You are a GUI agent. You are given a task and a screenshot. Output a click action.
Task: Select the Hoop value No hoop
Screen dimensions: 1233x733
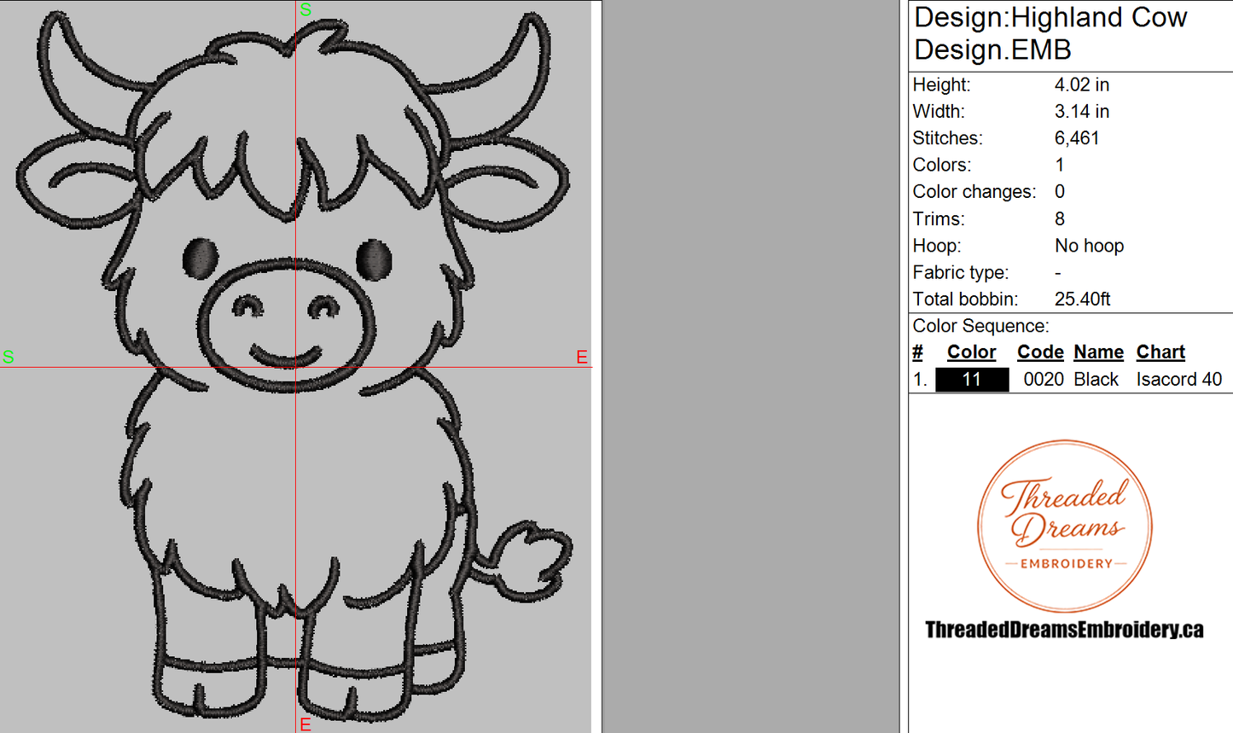(1089, 246)
